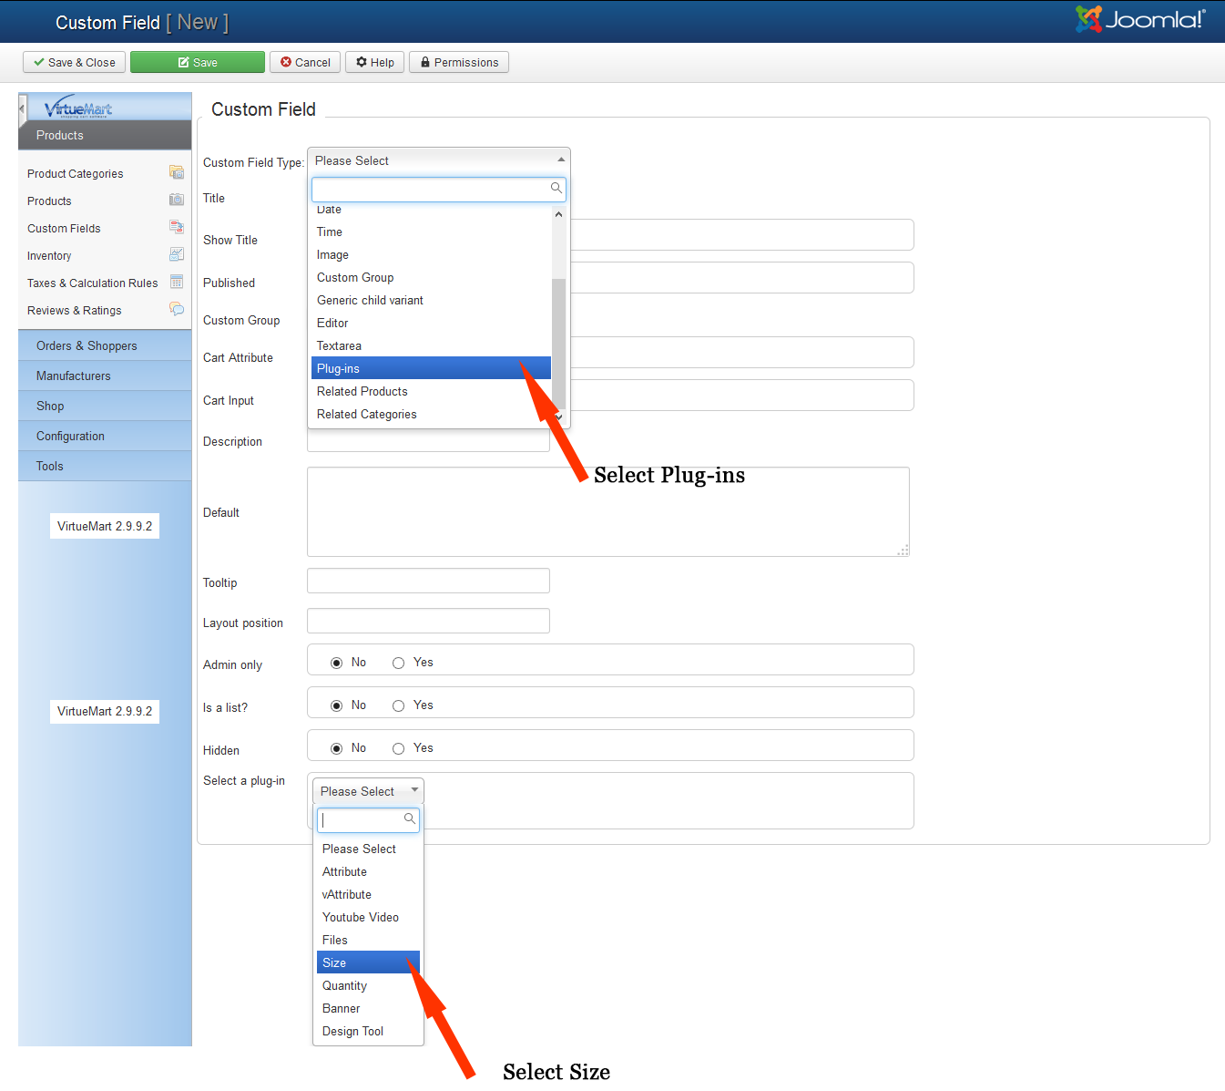Image resolution: width=1225 pixels, height=1091 pixels.
Task: Pick Size from the plug-in dropdown list
Action: click(367, 962)
